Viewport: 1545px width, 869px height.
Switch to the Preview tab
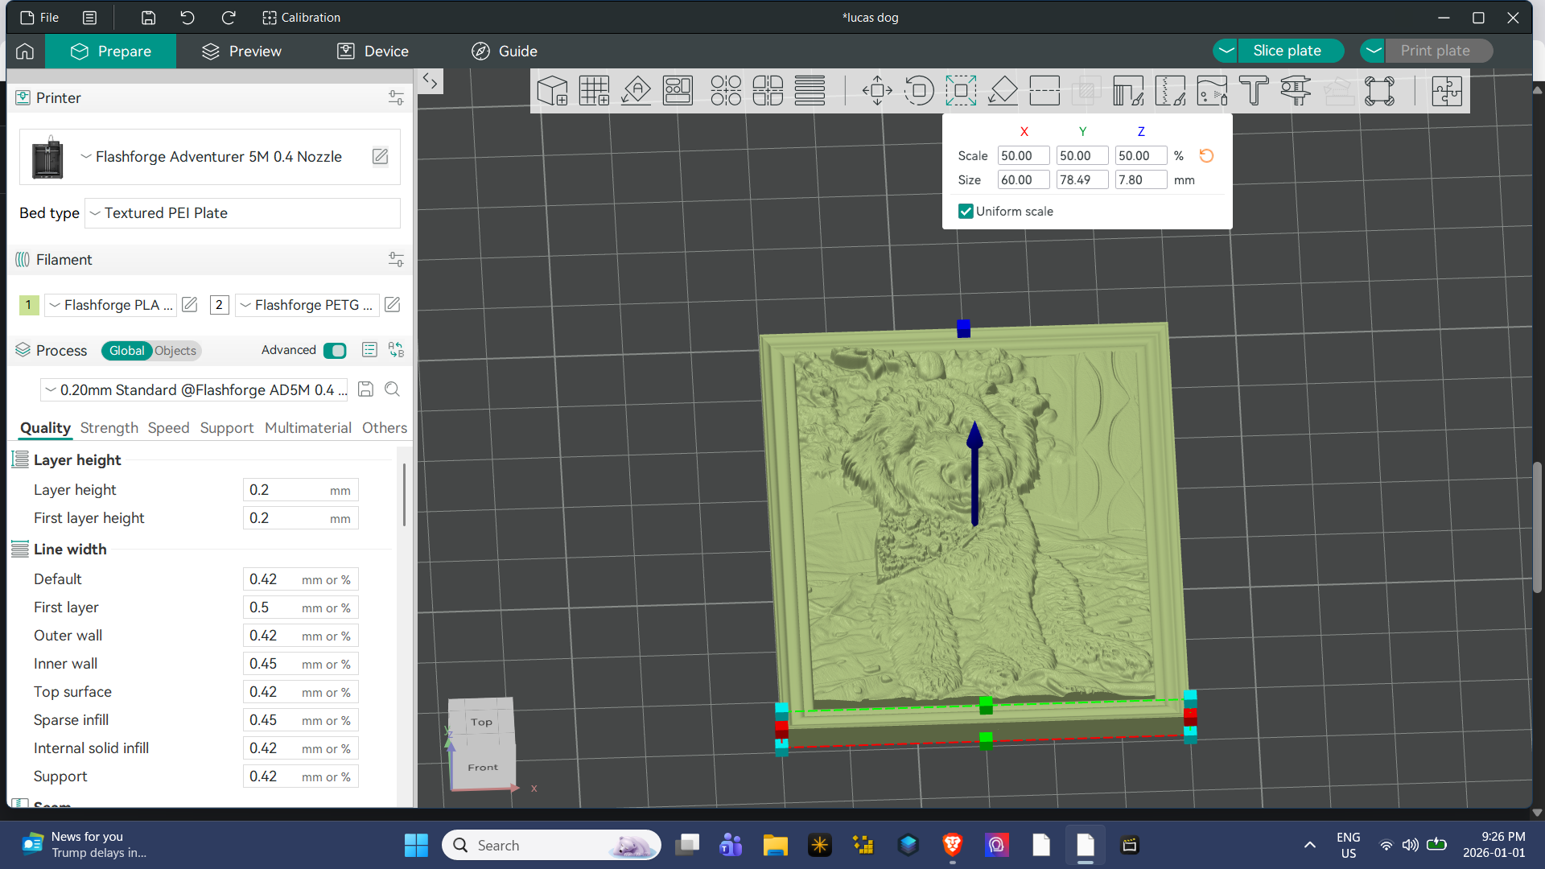pyautogui.click(x=241, y=51)
